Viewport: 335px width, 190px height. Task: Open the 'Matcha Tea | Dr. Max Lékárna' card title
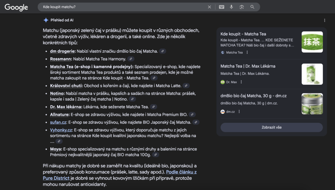(248, 66)
